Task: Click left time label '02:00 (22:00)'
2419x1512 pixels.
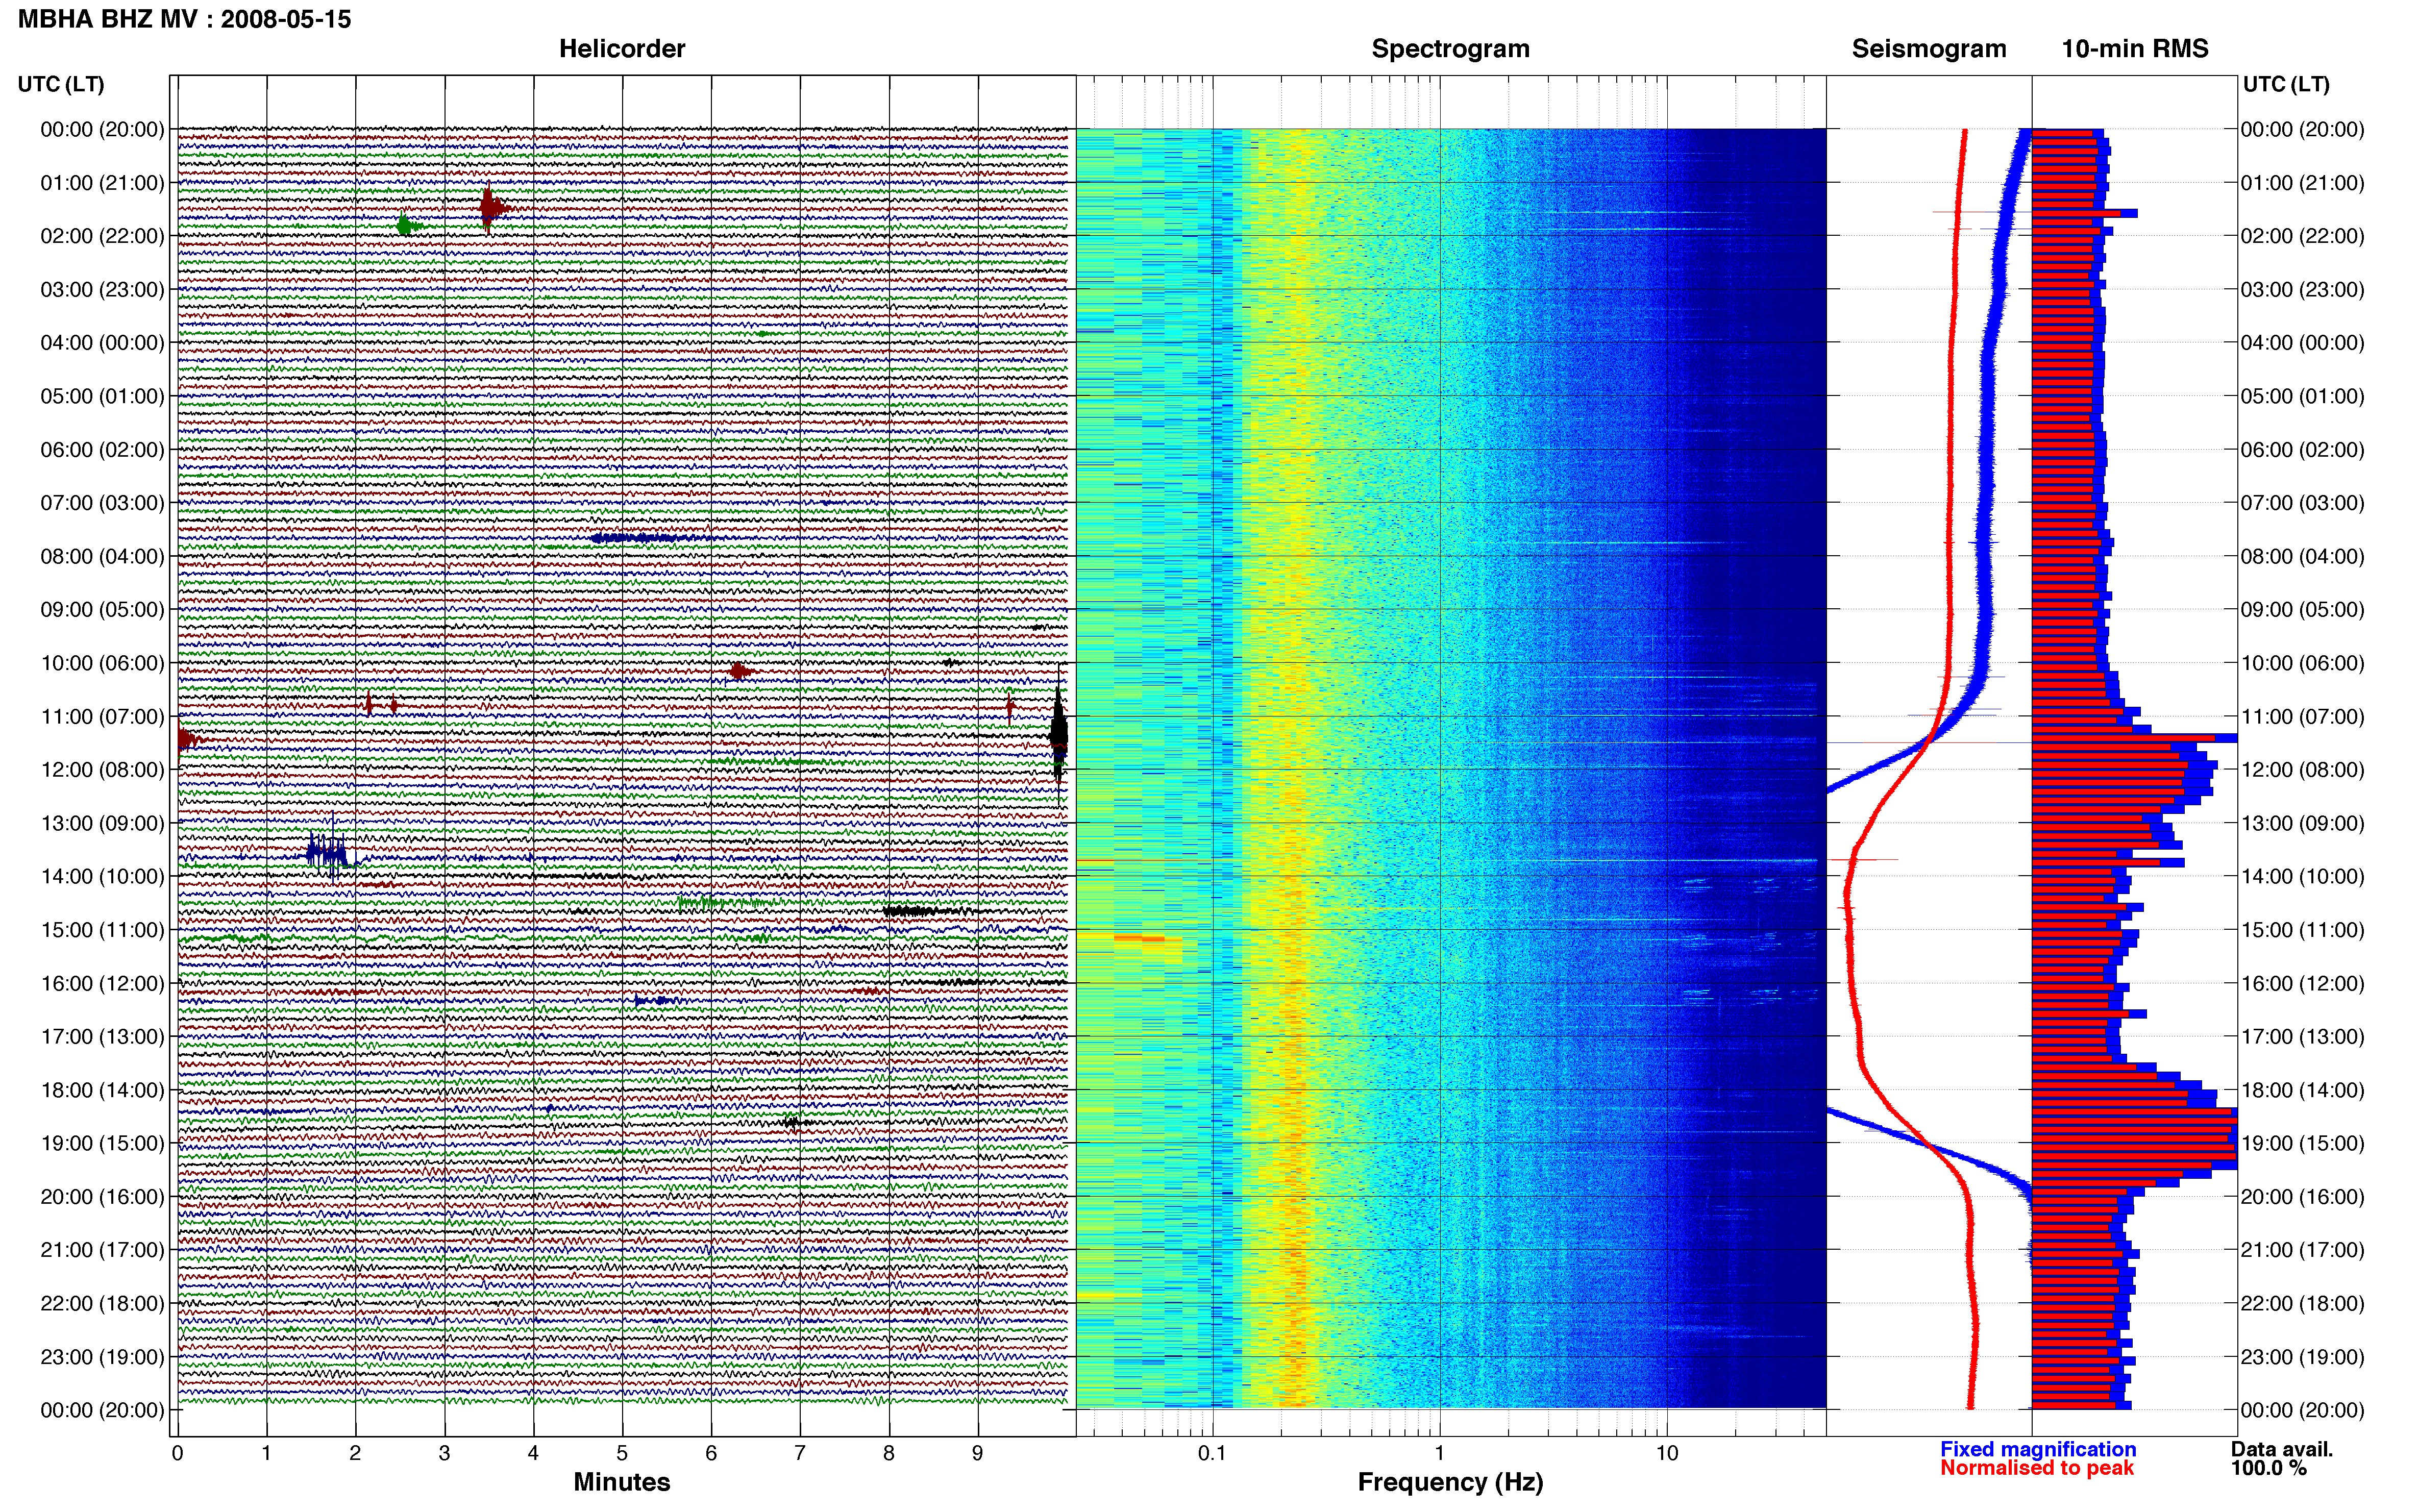Action: point(102,236)
